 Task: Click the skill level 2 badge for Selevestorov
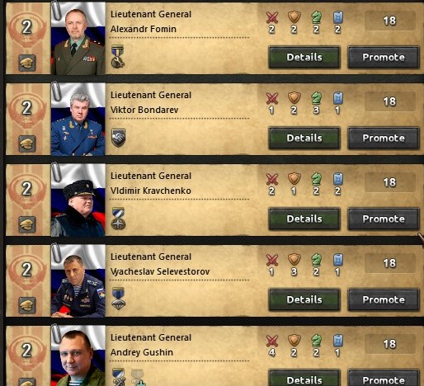tap(26, 270)
